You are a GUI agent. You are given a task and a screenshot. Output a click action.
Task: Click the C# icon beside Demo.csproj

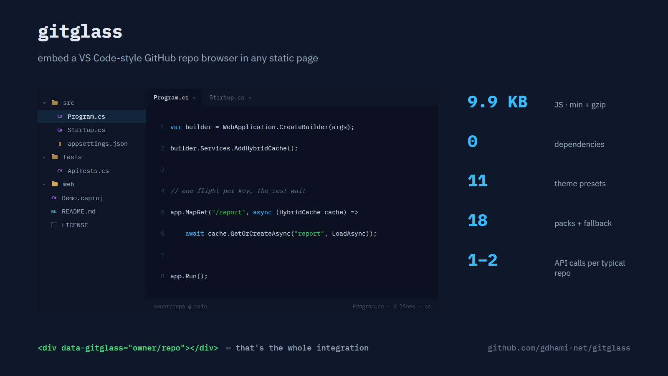(54, 198)
